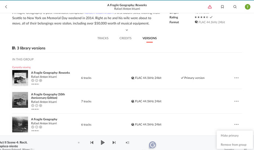Skip to the previous track

(92, 142)
